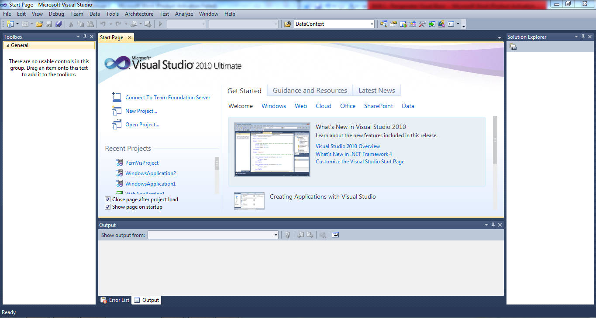The image size is (596, 318).
Task: Select the New Project toolbar icon
Action: (10, 24)
